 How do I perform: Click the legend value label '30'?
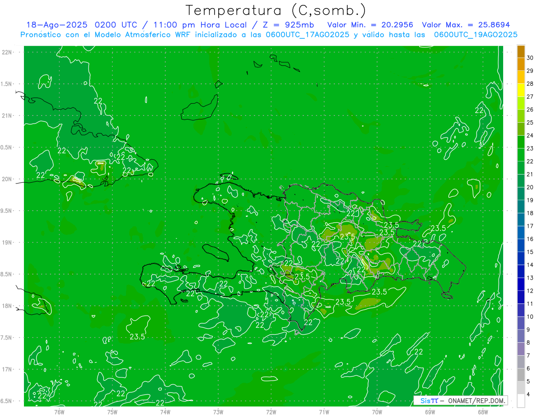530,58
